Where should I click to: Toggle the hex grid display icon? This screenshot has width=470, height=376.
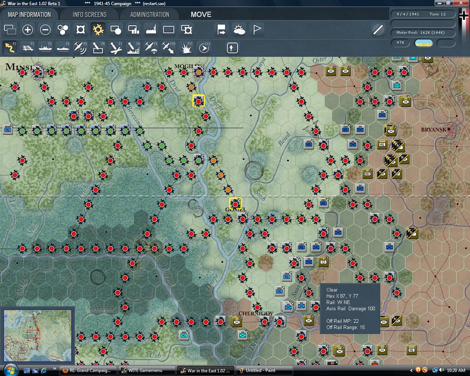pos(63,29)
